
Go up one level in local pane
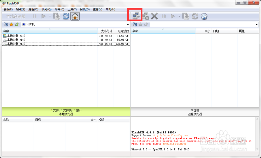click(x=17, y=25)
